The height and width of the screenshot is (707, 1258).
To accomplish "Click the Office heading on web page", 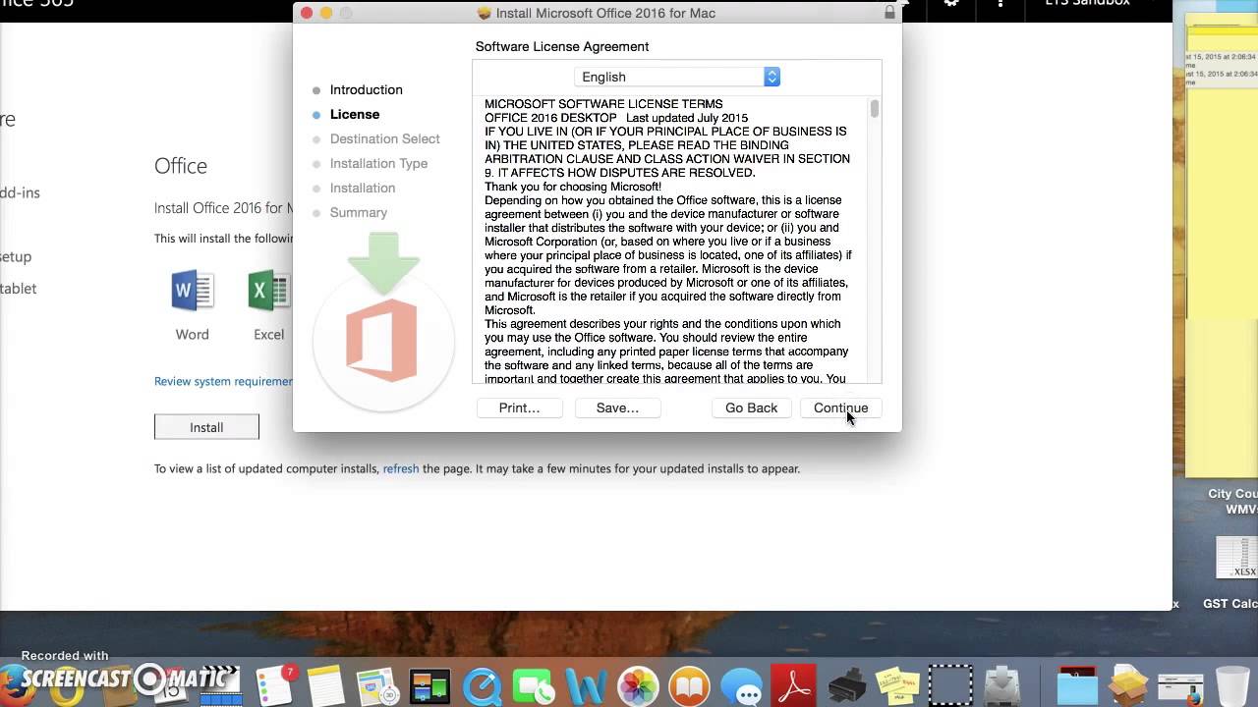I will (181, 166).
